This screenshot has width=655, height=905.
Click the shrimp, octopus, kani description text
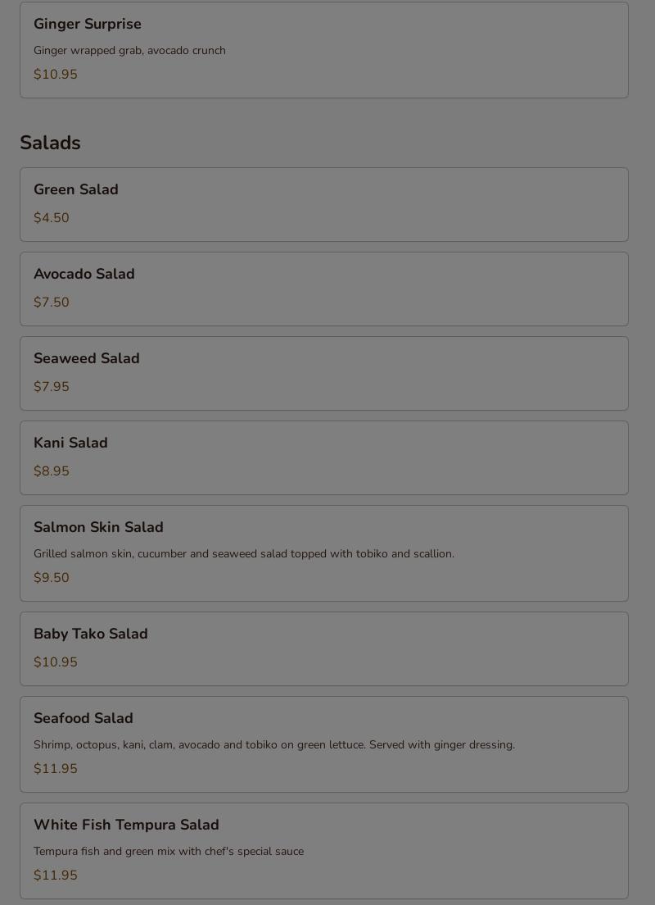[x=274, y=745]
